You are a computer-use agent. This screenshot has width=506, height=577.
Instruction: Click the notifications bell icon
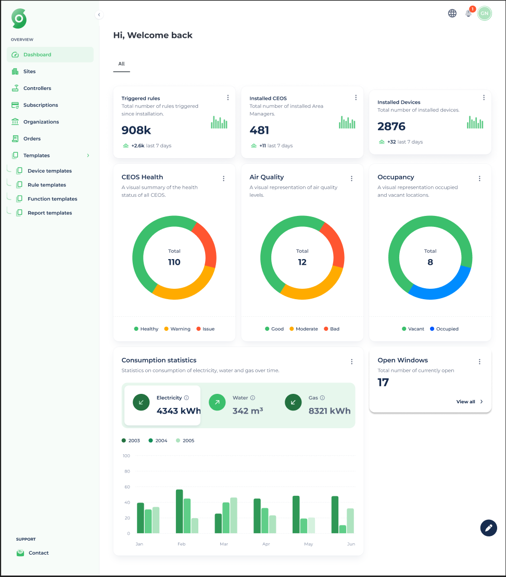tap(468, 13)
